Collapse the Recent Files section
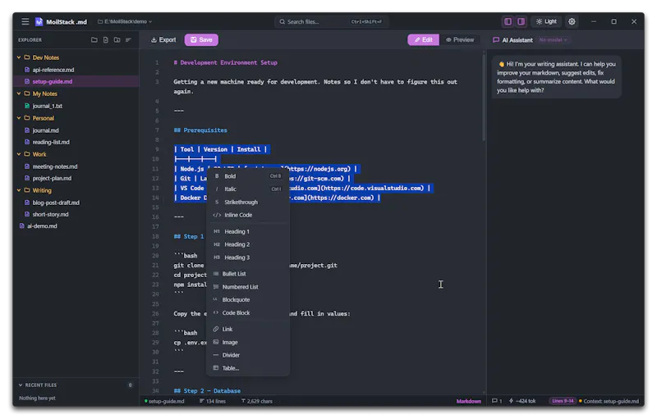Screen dimensions: 657x419 click(x=20, y=385)
